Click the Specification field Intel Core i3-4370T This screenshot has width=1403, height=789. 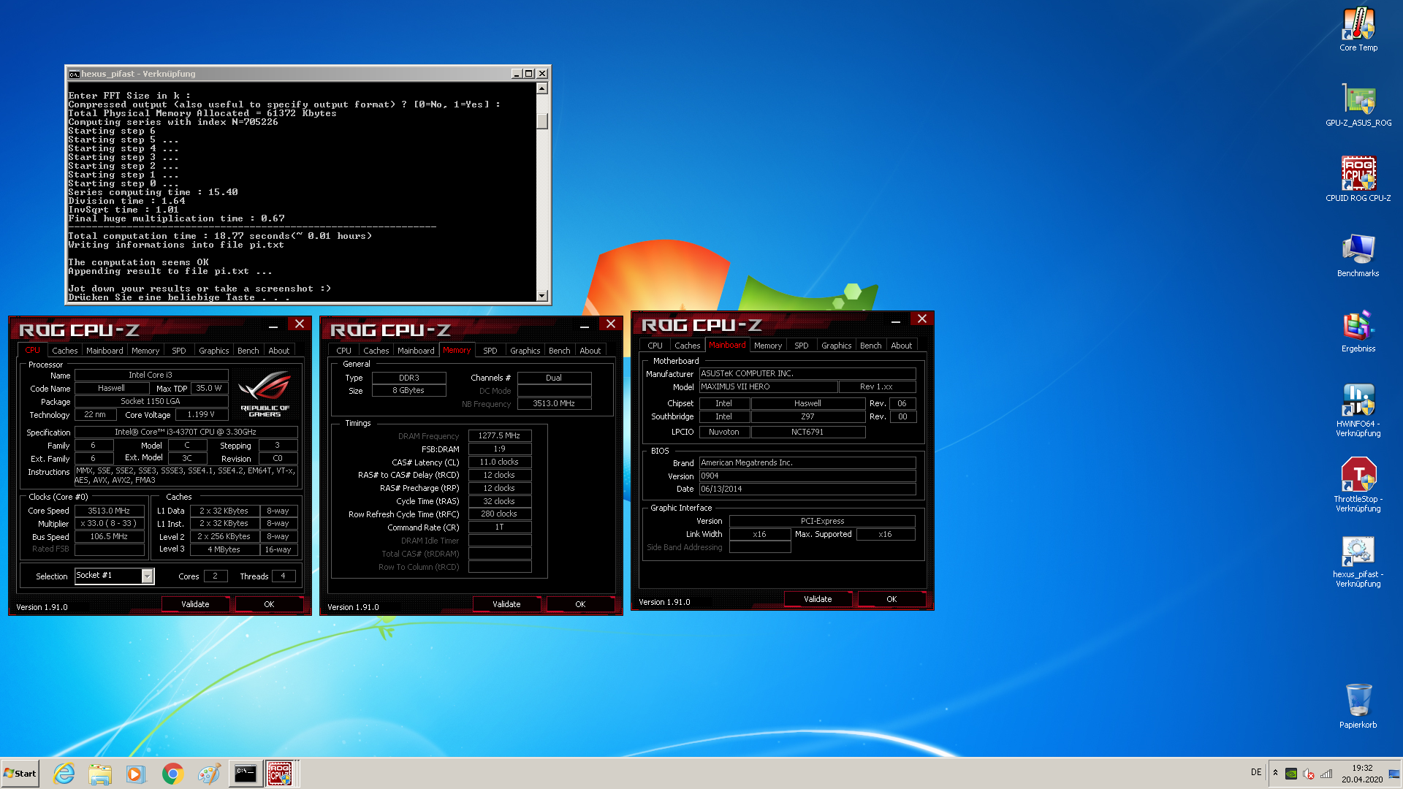[186, 432]
